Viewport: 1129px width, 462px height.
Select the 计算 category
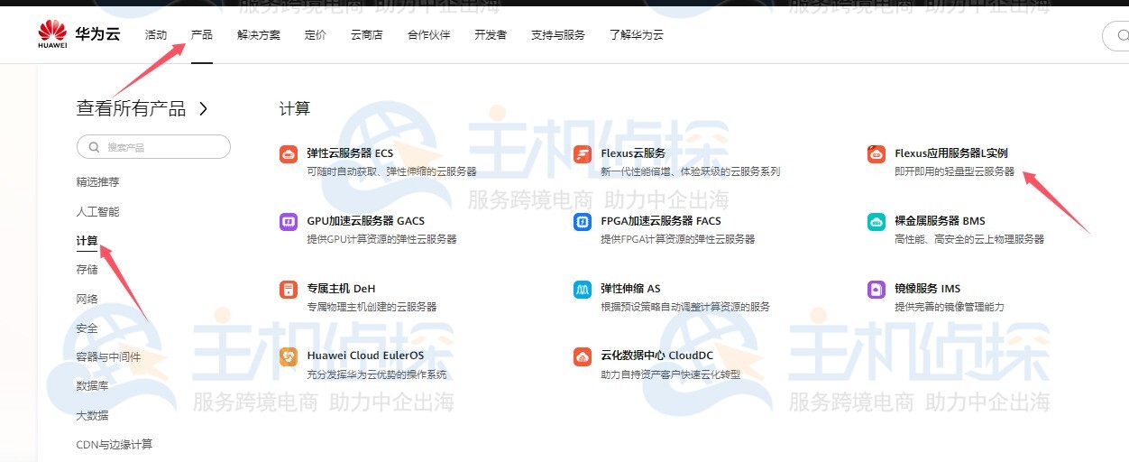pyautogui.click(x=87, y=241)
